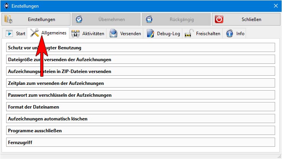The width and height of the screenshot is (282, 159).
Task: Click the blue Info circle icon
Action: click(x=230, y=33)
